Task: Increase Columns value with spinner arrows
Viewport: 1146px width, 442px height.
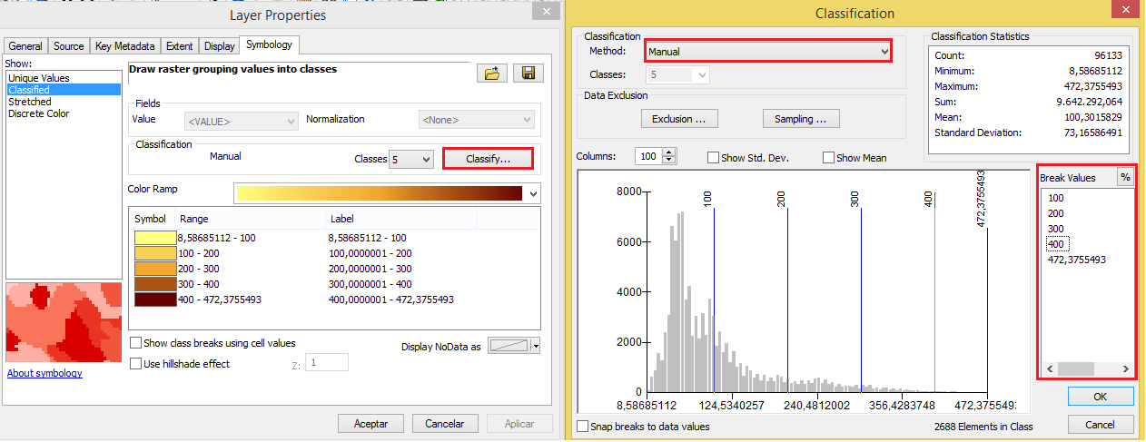Action: [670, 152]
